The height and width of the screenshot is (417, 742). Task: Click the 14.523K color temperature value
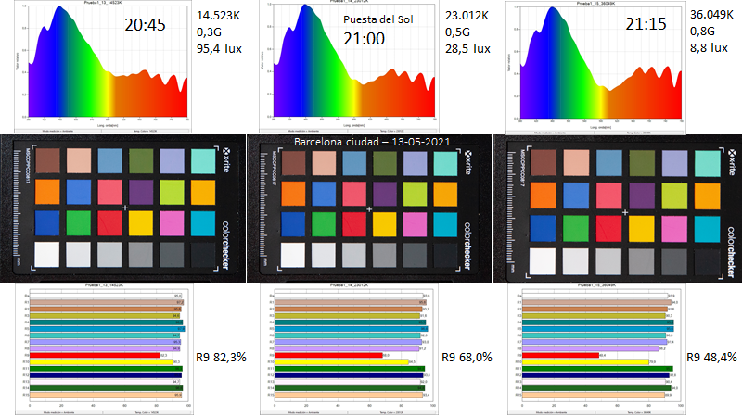218,16
